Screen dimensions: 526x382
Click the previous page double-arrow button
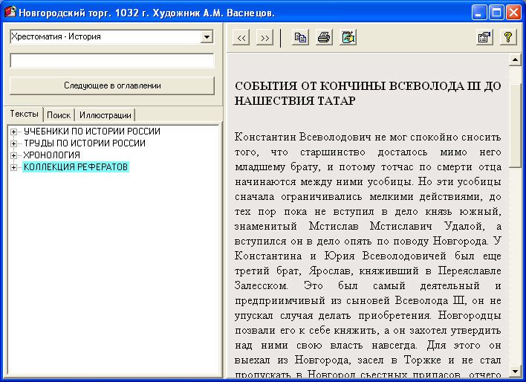241,38
